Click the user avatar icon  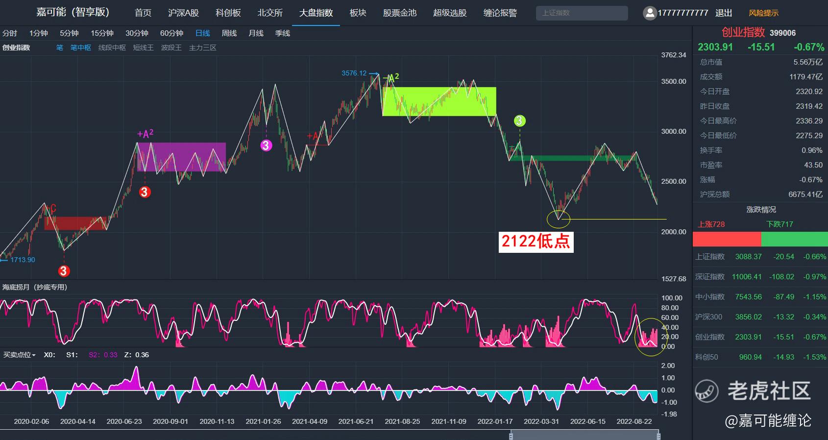pos(650,13)
